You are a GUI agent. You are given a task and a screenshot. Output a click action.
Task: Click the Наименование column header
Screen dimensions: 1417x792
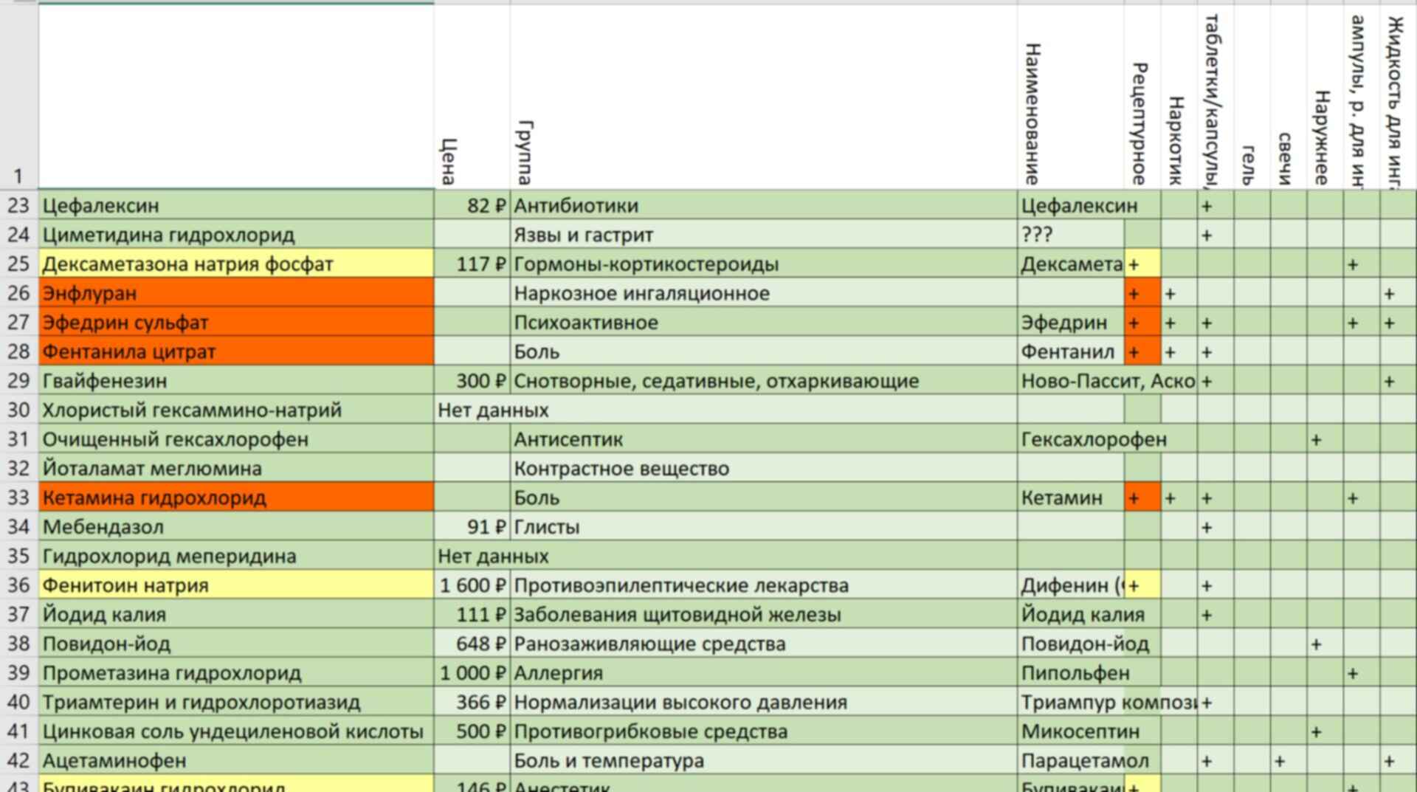1071,97
